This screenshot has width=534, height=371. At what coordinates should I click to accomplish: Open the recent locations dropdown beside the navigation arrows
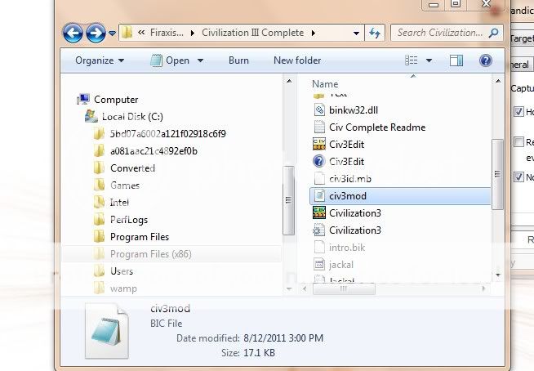point(112,34)
